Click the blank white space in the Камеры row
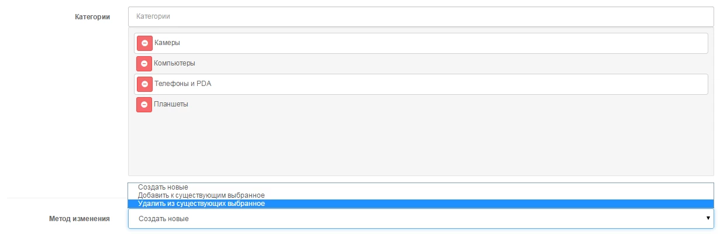This screenshot has height=234, width=720. click(439, 43)
